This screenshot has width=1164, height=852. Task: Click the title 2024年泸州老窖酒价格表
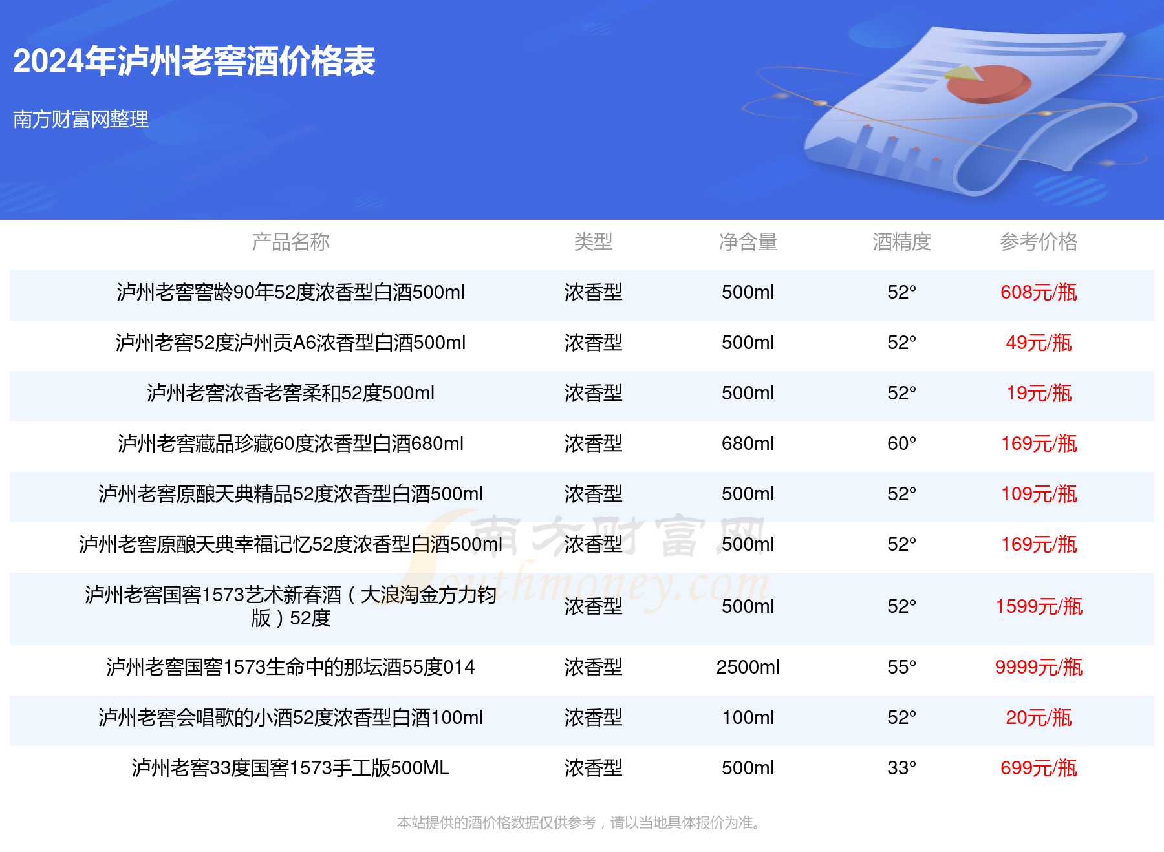coord(194,61)
